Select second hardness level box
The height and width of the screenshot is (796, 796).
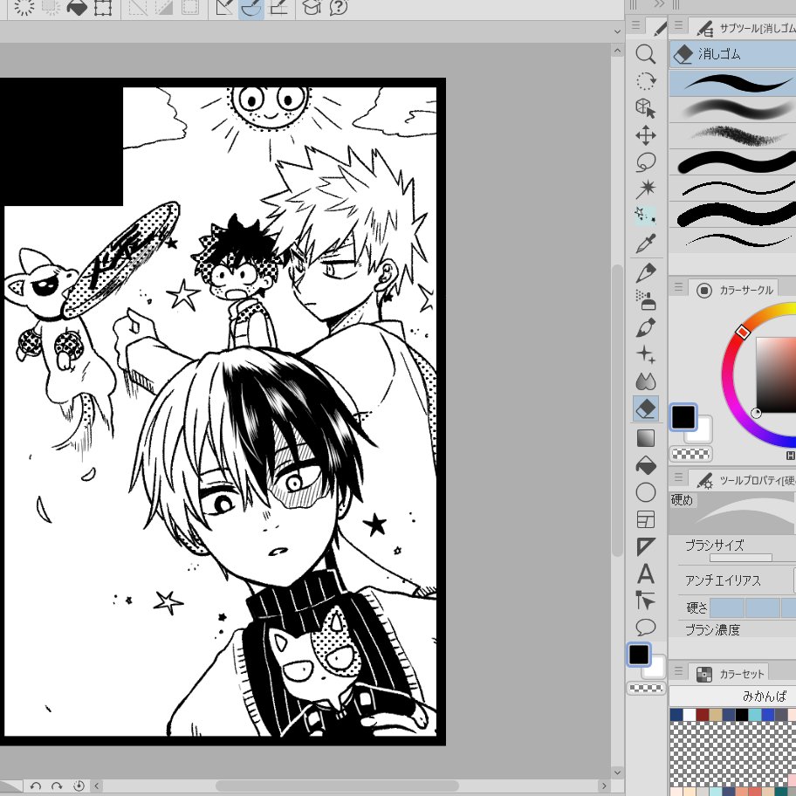763,607
